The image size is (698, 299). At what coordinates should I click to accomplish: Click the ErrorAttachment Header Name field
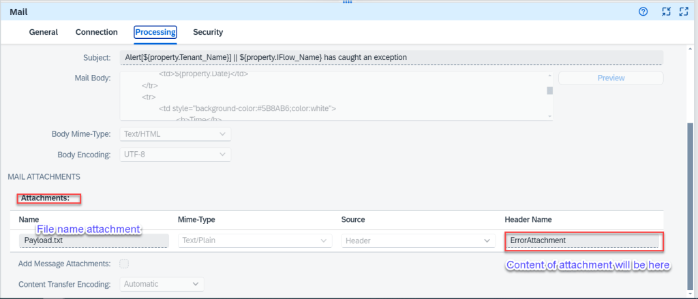583,240
